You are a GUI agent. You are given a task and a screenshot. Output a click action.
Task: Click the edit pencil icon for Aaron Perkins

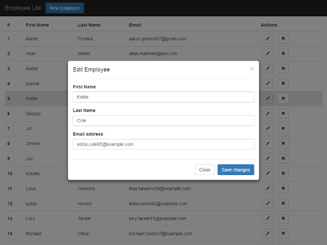click(x=268, y=38)
